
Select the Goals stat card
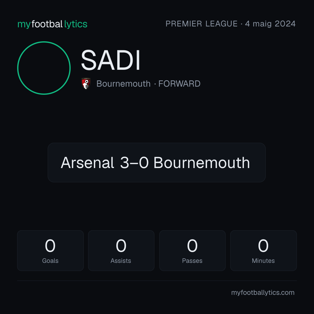click(50, 251)
